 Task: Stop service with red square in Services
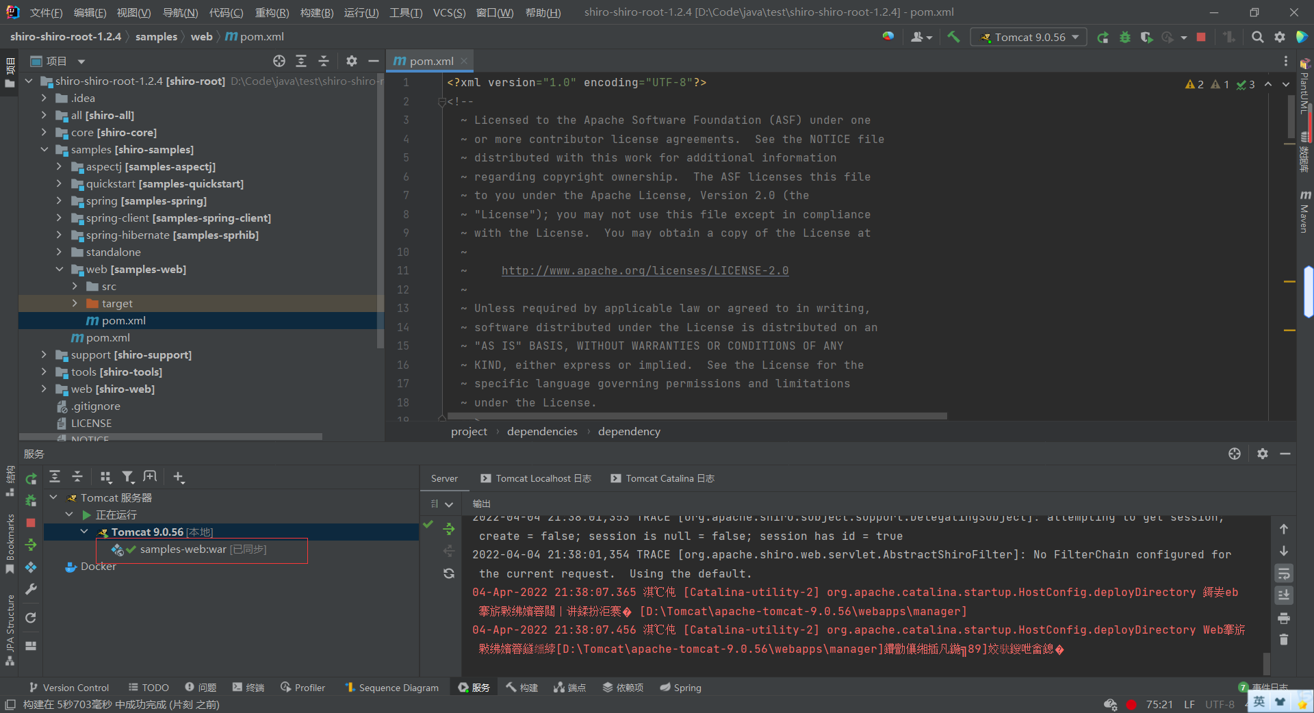click(x=31, y=523)
